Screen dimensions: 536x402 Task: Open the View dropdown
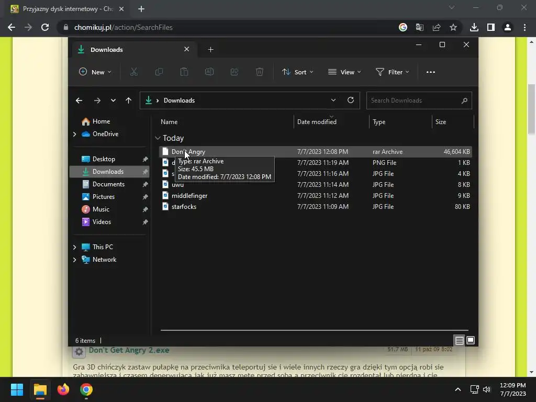pos(344,72)
